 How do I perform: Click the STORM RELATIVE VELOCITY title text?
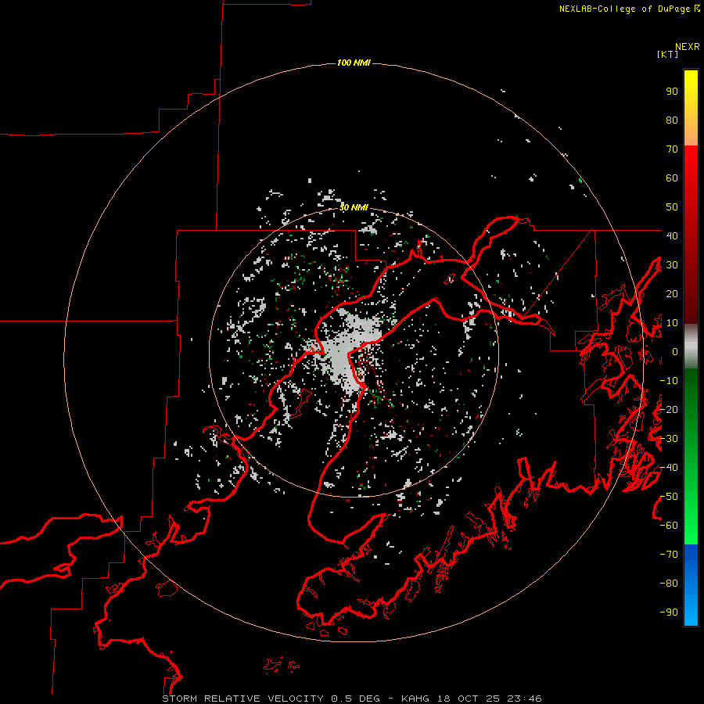242,699
